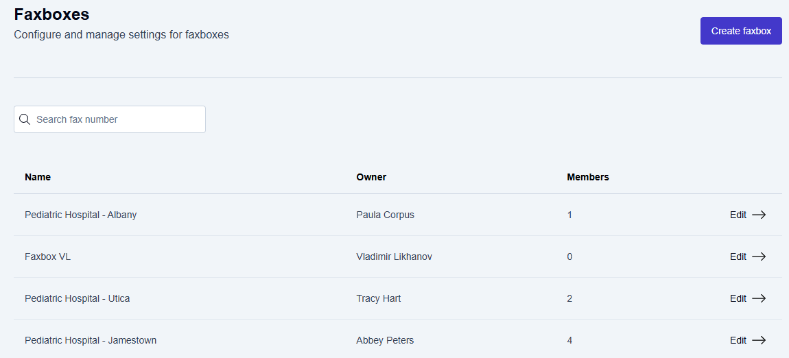Click the Name column header
The height and width of the screenshot is (358, 789).
pos(38,177)
